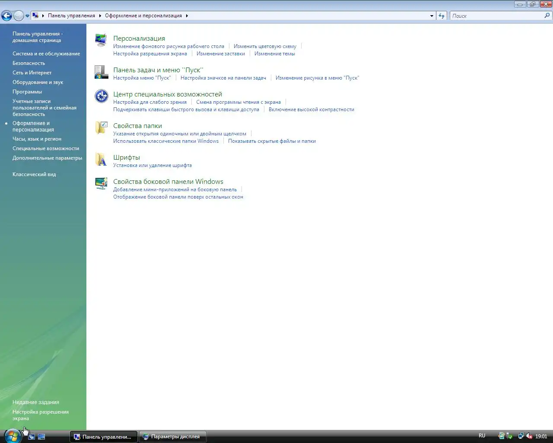
Task: Open Специальные возможности sidebar category
Action: point(46,148)
